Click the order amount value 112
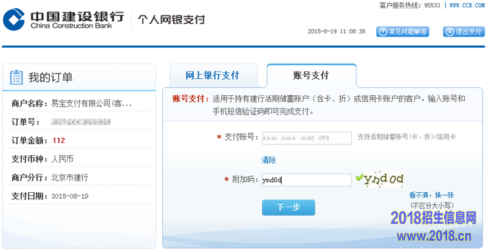 [x=58, y=141]
